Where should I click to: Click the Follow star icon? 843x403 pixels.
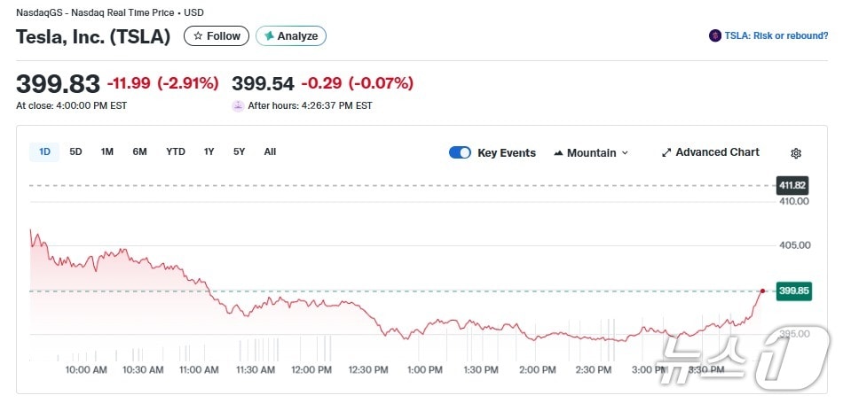(x=199, y=36)
